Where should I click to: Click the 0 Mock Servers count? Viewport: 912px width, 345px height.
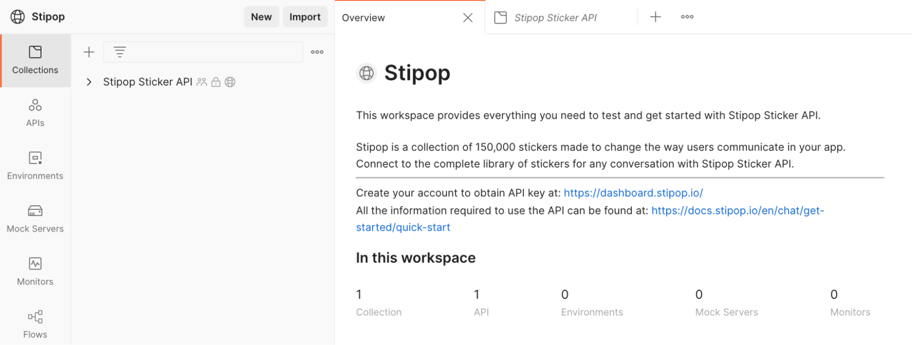(x=726, y=303)
